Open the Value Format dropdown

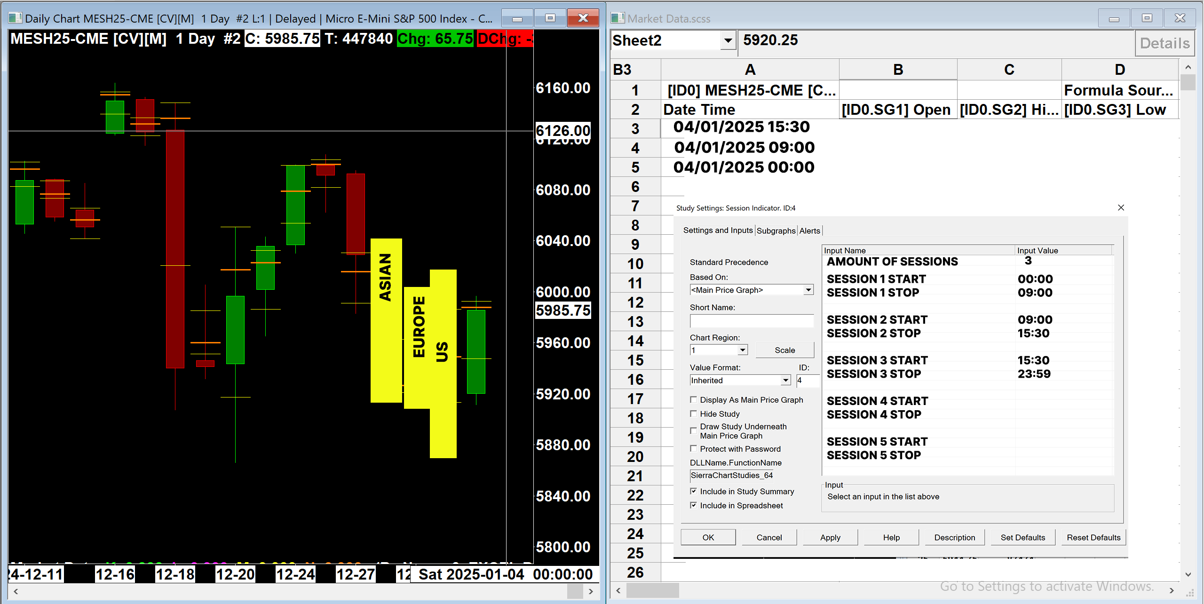[785, 380]
